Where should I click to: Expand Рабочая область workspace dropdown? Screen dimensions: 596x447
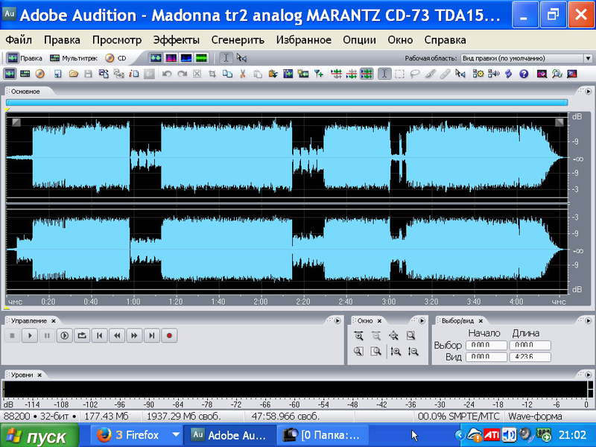(588, 58)
